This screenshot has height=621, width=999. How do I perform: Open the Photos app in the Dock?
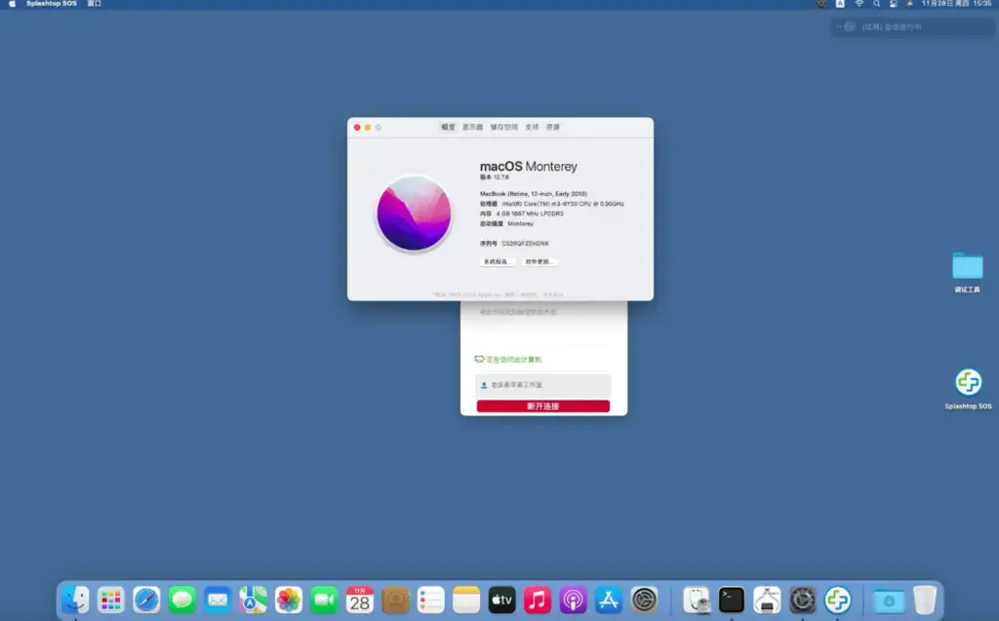289,600
